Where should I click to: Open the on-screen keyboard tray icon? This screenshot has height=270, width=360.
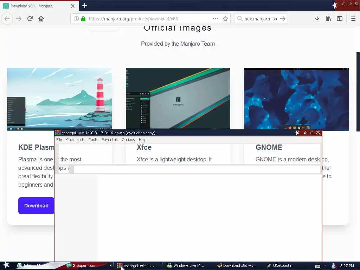318,266
